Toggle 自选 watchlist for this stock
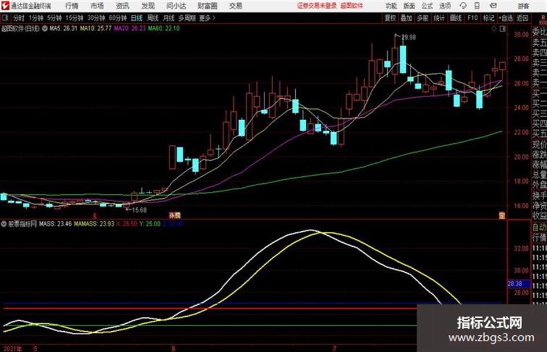 click(x=506, y=18)
